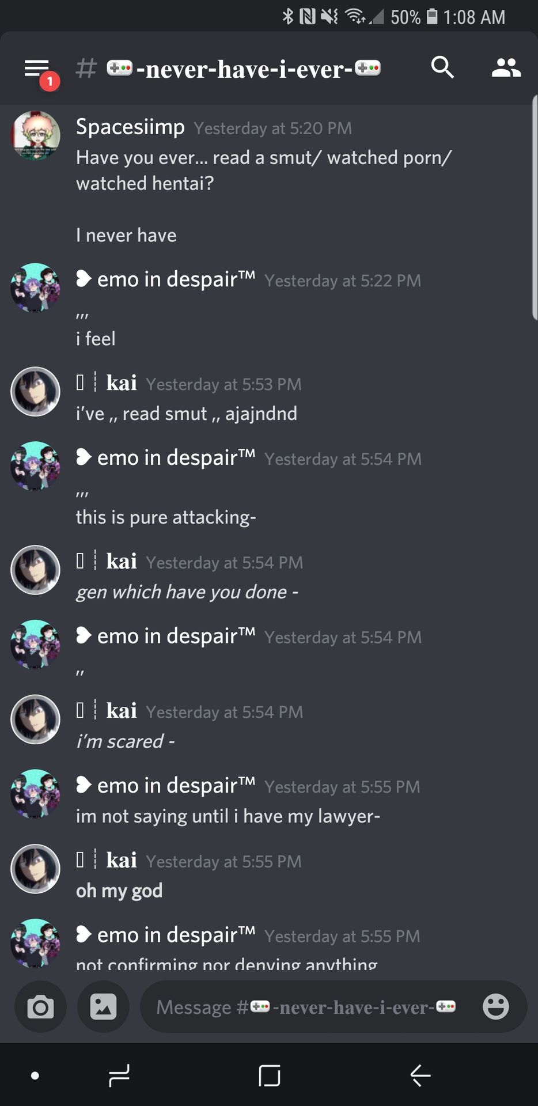Tap the message 'gen which have you done -'

[187, 592]
